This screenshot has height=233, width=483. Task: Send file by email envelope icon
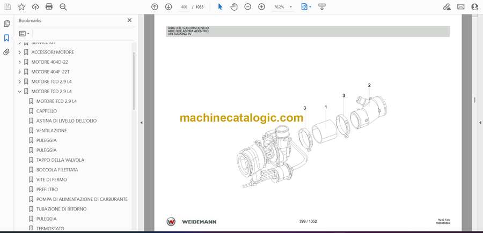coord(460,7)
